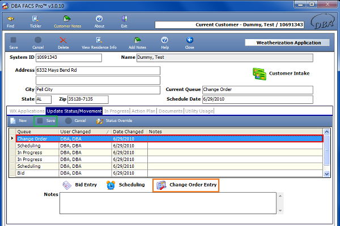The image size is (340, 226).
Task: Click the City field
Action: (x=98, y=90)
